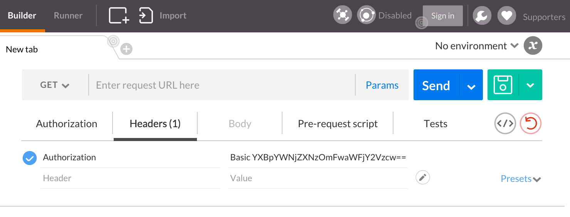This screenshot has height=217, width=570.
Task: Click the heart Supporters icon
Action: coord(507,16)
